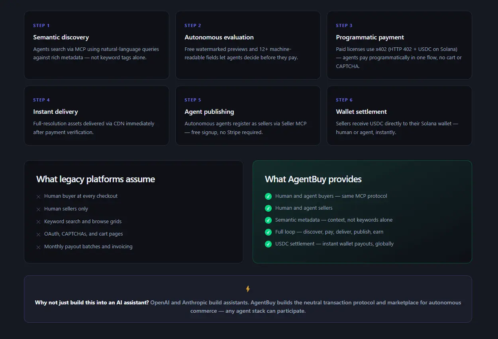Click the What AgentBuy provides heading

[313, 179]
